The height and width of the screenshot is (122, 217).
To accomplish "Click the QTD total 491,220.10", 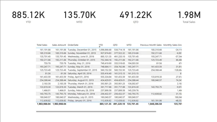I will 119,104.
